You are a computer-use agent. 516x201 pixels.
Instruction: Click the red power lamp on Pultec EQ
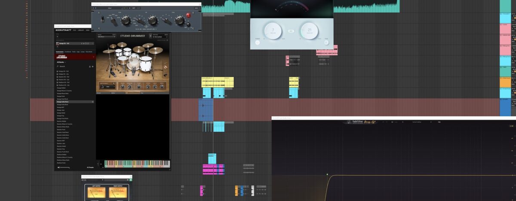[188, 15]
